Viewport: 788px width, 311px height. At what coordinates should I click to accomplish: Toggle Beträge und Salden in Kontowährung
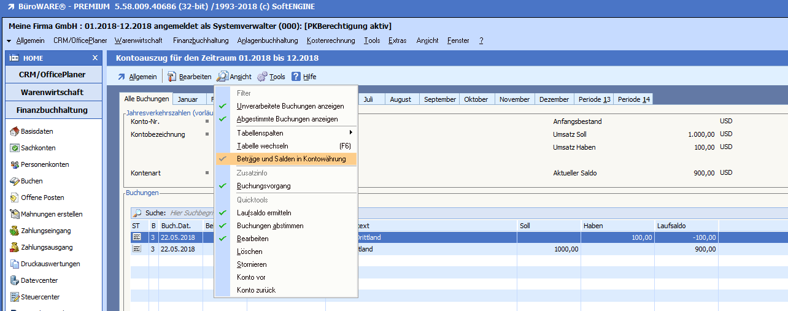tap(291, 159)
